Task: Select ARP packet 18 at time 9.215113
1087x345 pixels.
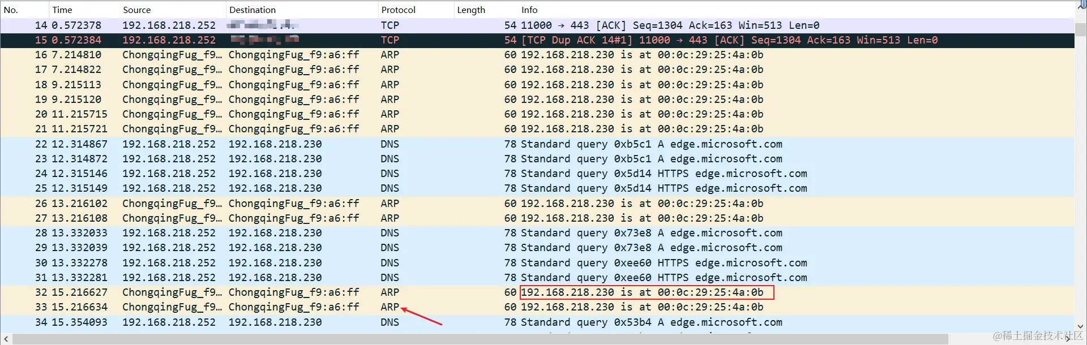Action: (537, 85)
